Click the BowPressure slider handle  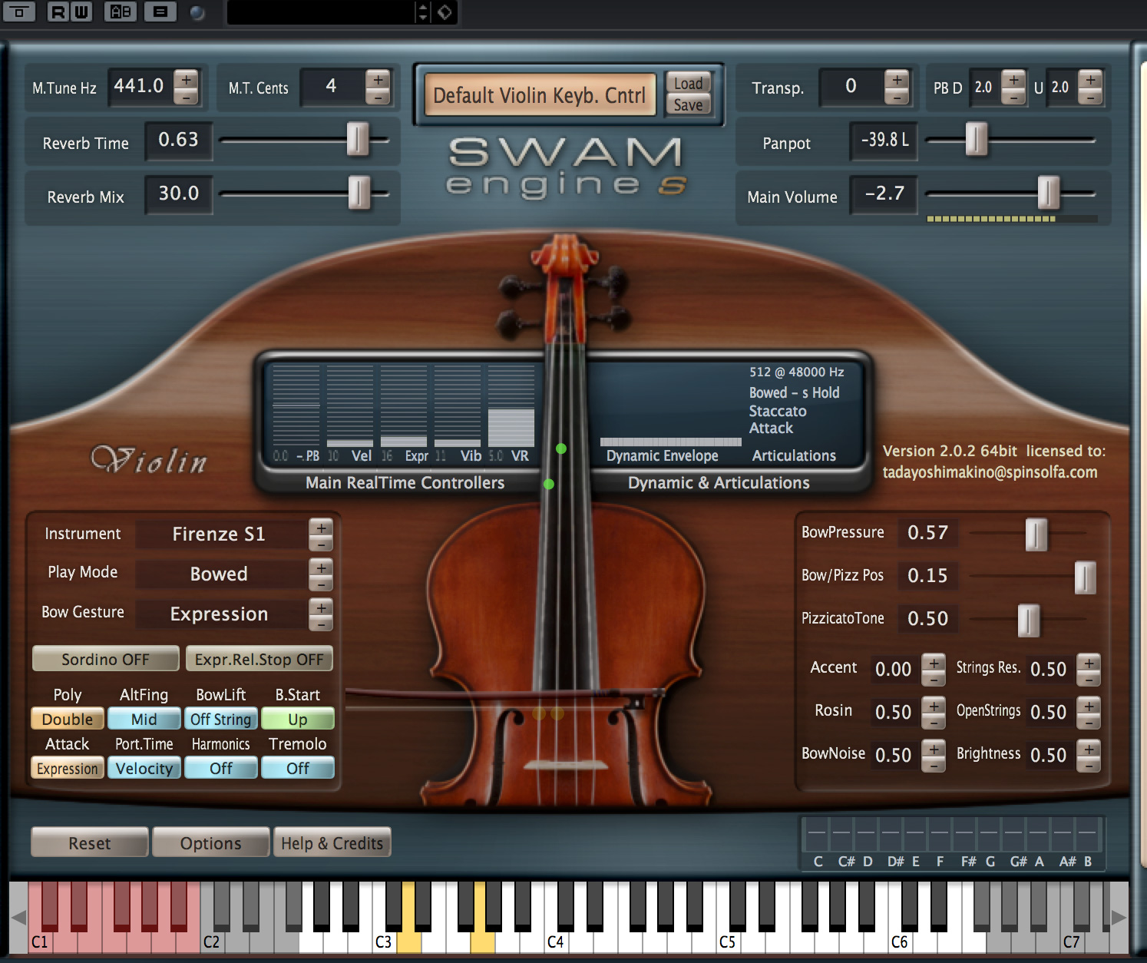tap(1036, 533)
